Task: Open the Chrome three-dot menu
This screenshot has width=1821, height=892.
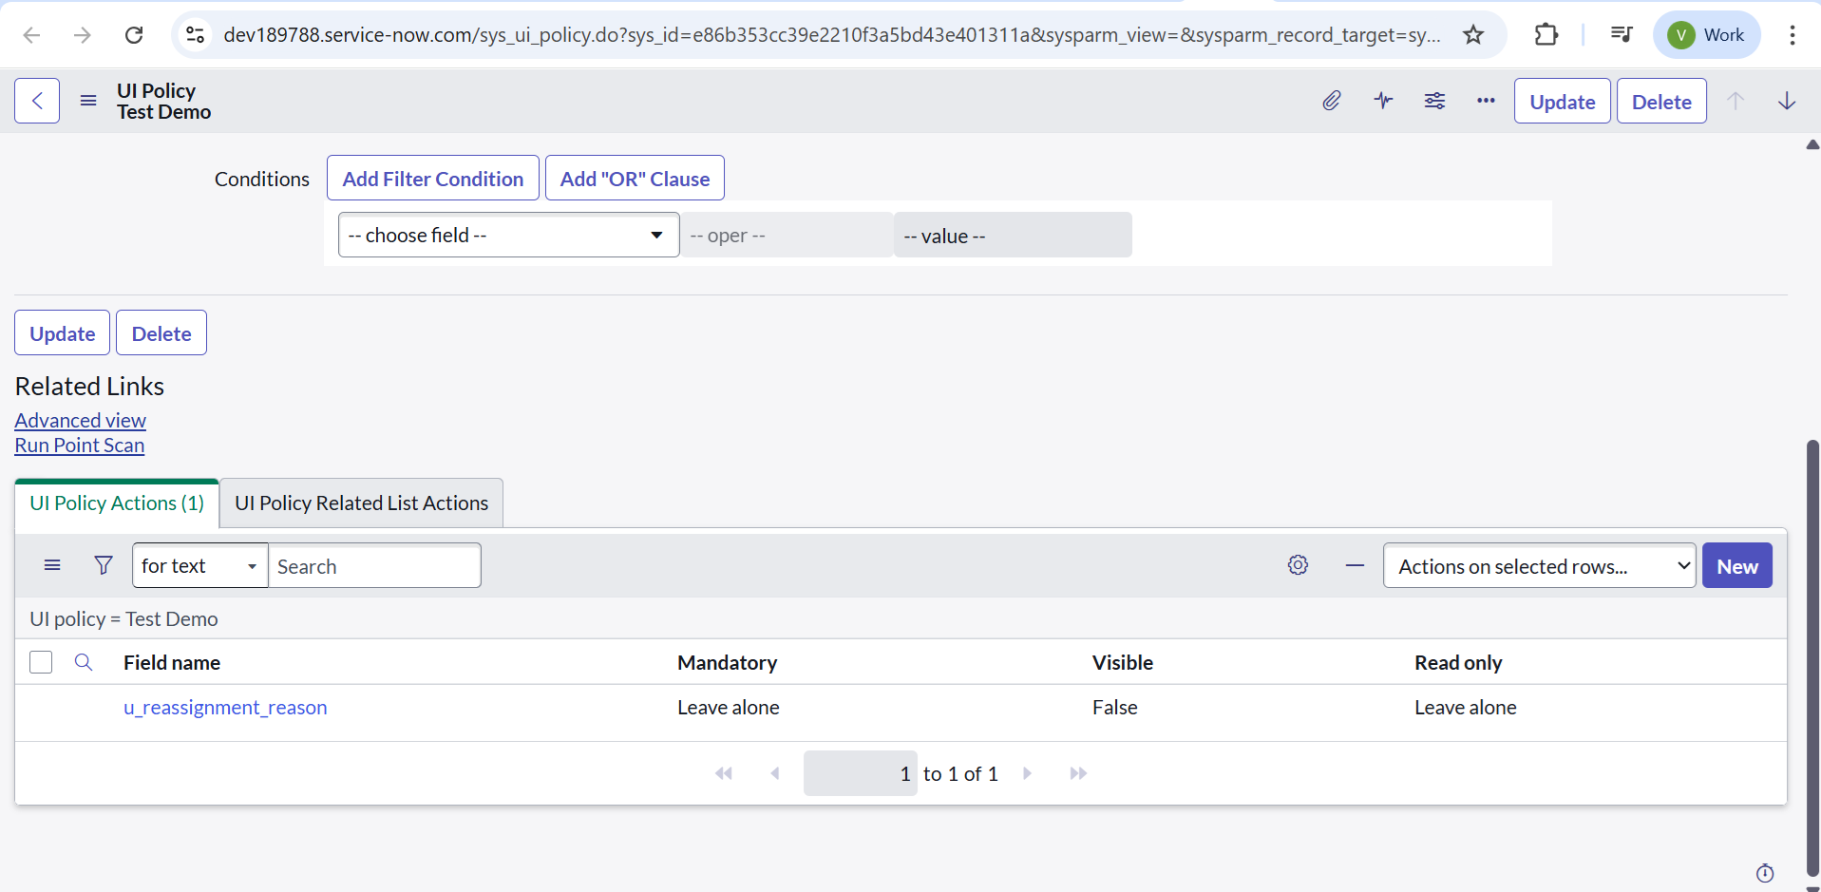Action: point(1793,35)
